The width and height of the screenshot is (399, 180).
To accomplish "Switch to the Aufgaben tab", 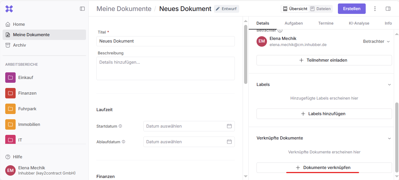I will (294, 23).
